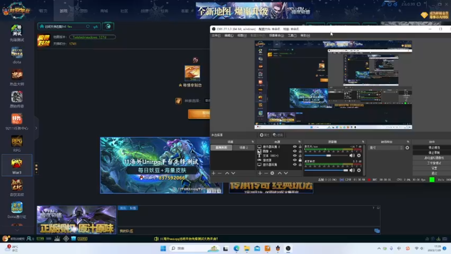The height and width of the screenshot is (254, 451).
Task: Open the 热血大明 game icon
Action: 17,75
